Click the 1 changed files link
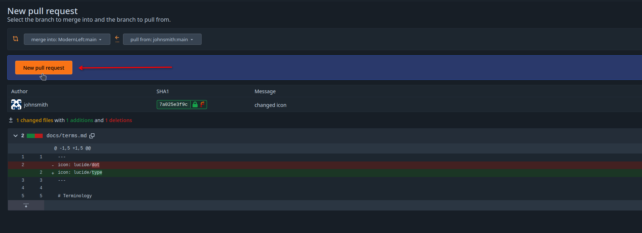 pyautogui.click(x=35, y=120)
